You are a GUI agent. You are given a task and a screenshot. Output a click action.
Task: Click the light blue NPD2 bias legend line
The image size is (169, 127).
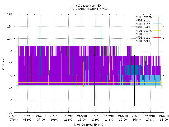pyautogui.click(x=157, y=24)
